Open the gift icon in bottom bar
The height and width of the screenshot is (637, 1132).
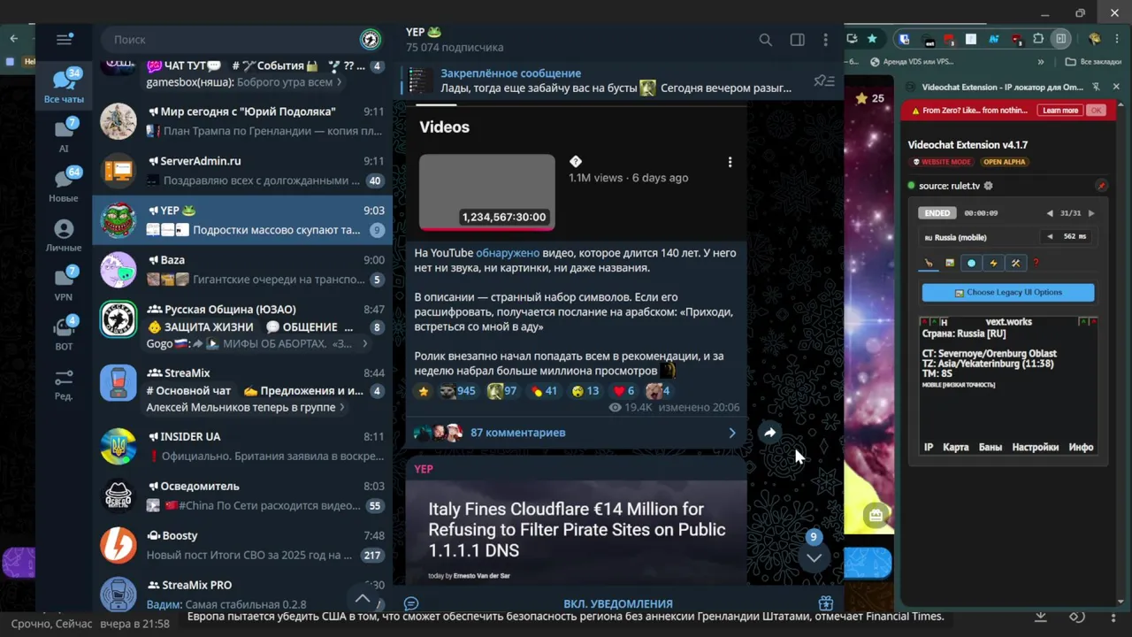825,603
